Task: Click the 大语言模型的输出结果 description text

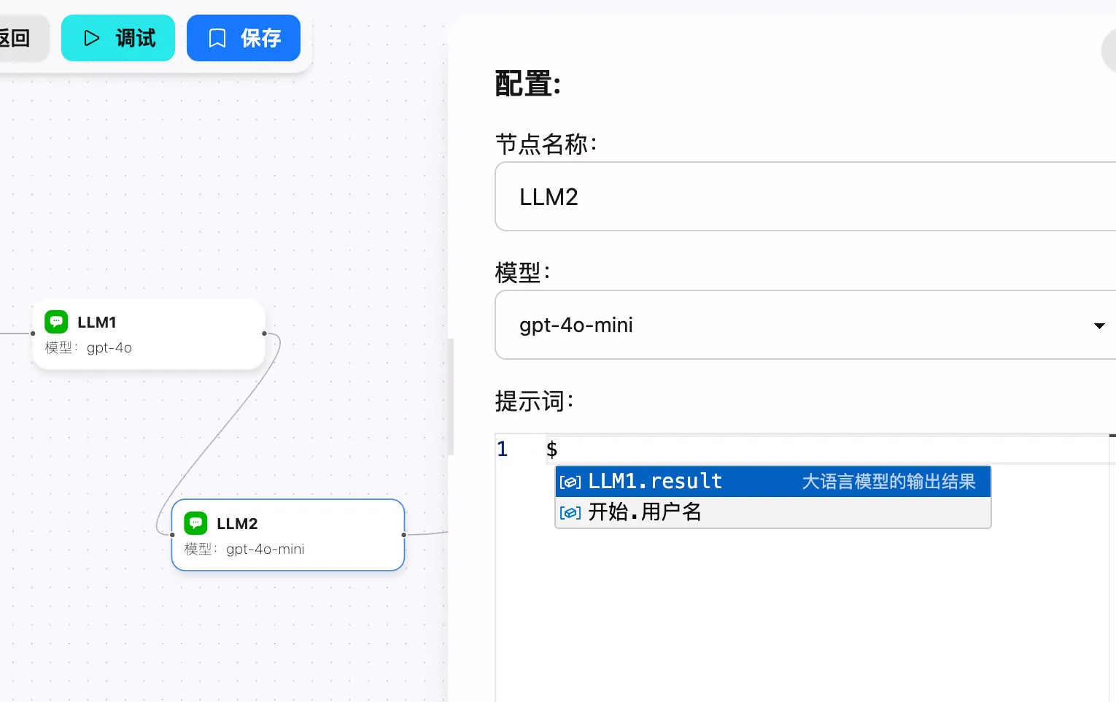Action: [888, 482]
